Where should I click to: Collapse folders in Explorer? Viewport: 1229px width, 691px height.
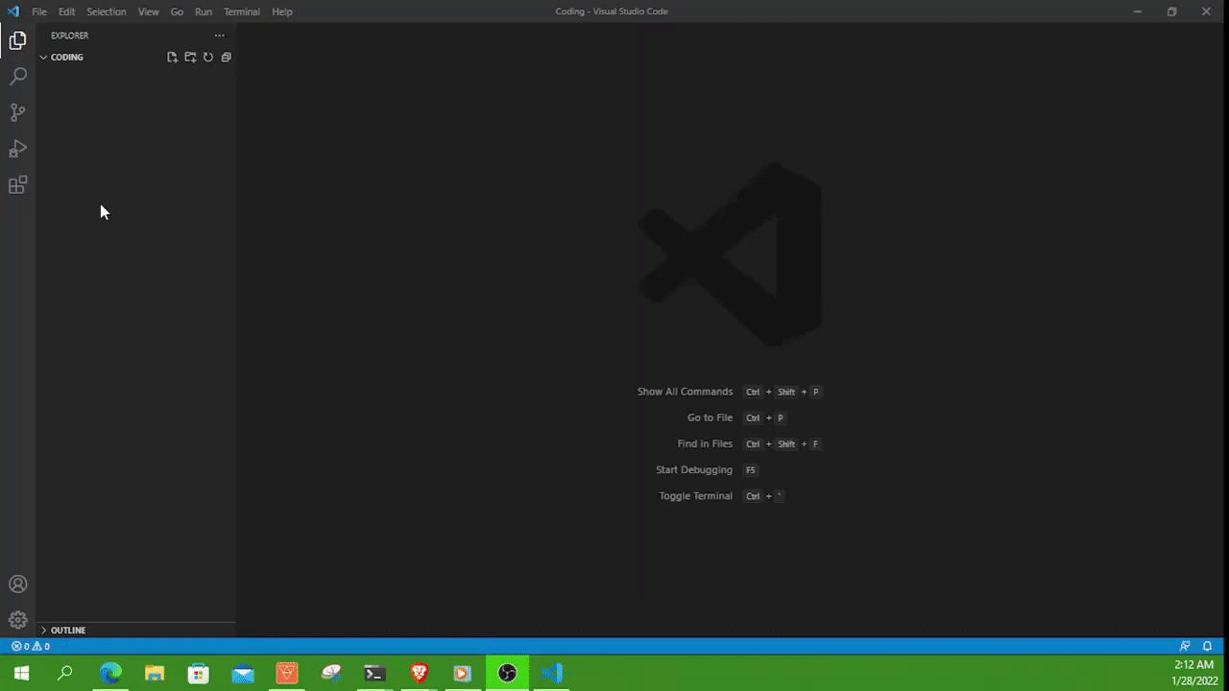[x=226, y=57]
